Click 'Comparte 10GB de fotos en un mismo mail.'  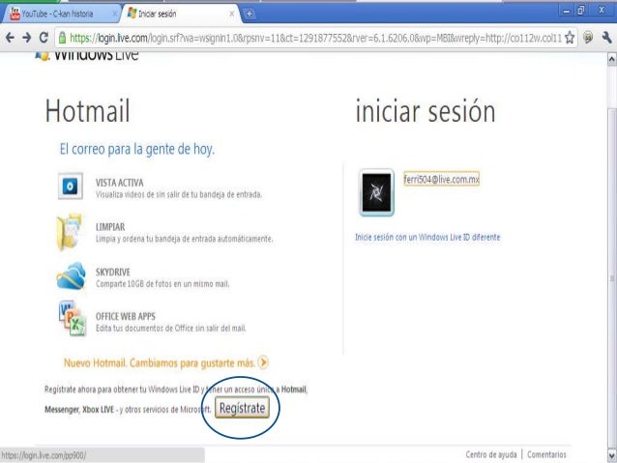[x=162, y=283]
